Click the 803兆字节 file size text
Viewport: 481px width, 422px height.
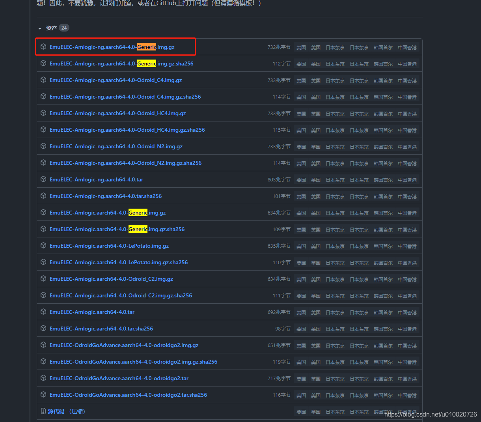[x=279, y=179]
